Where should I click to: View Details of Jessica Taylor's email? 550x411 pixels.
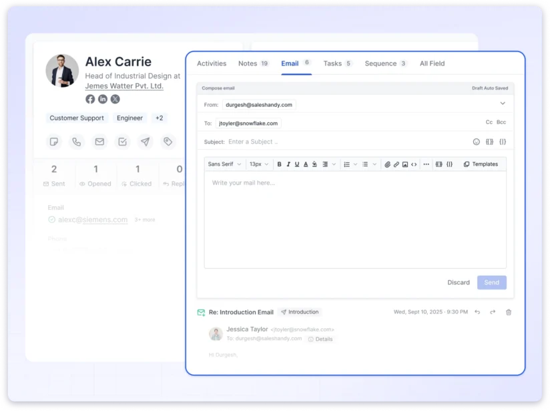click(320, 339)
